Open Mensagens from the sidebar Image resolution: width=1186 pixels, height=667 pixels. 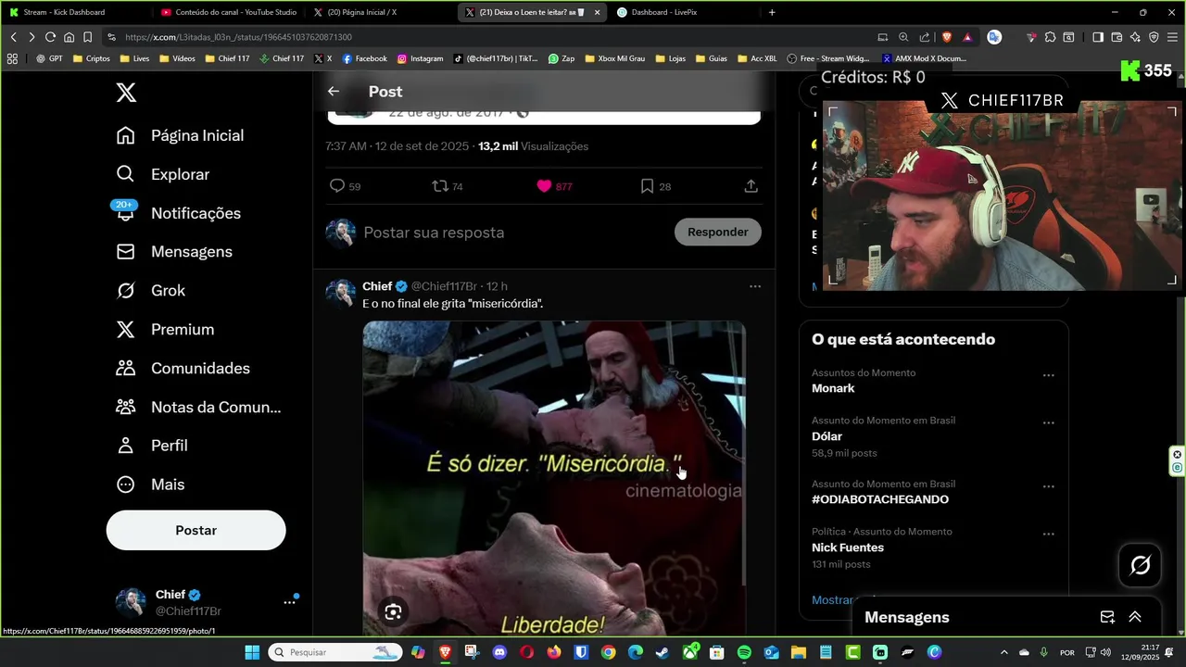[173, 252]
